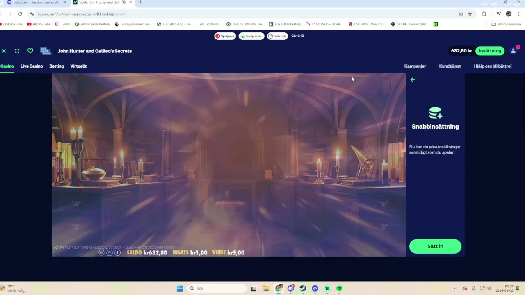View site information icon in address bar

click(32, 14)
